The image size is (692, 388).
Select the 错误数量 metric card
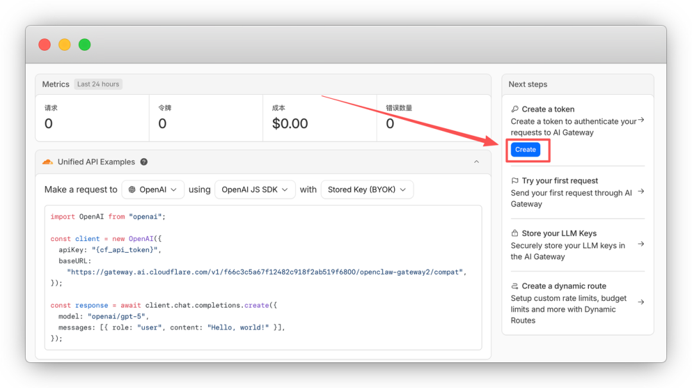pyautogui.click(x=433, y=118)
